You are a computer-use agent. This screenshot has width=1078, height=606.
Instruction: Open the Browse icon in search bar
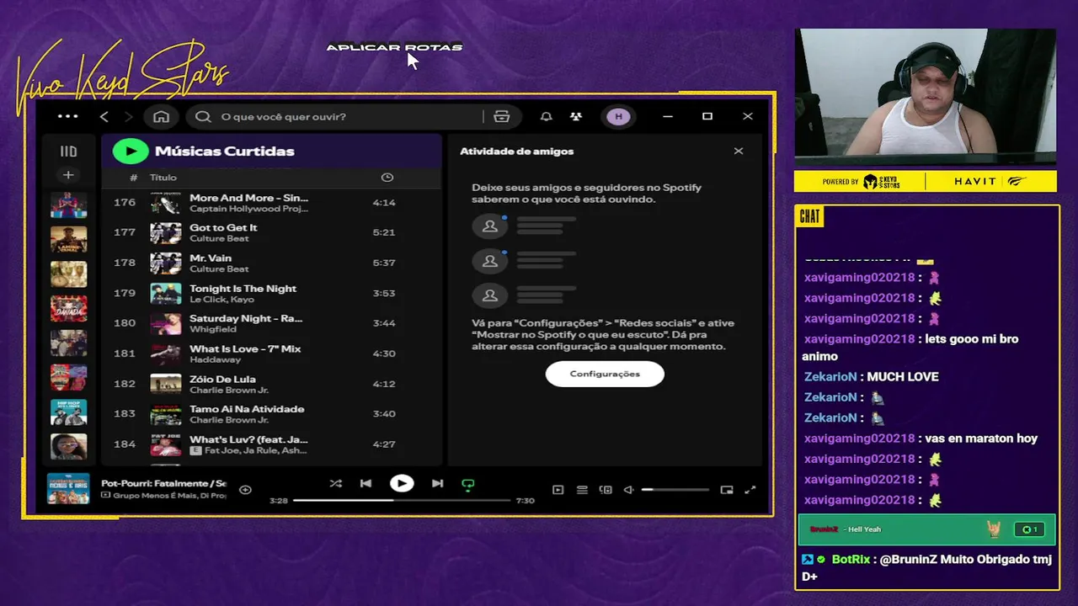(x=502, y=116)
